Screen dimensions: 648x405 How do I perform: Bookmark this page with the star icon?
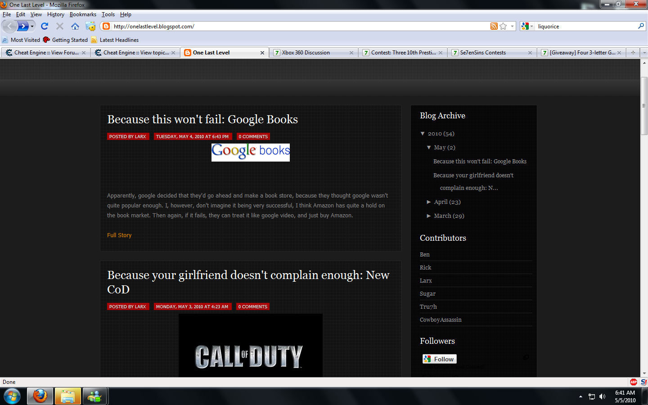coord(503,26)
